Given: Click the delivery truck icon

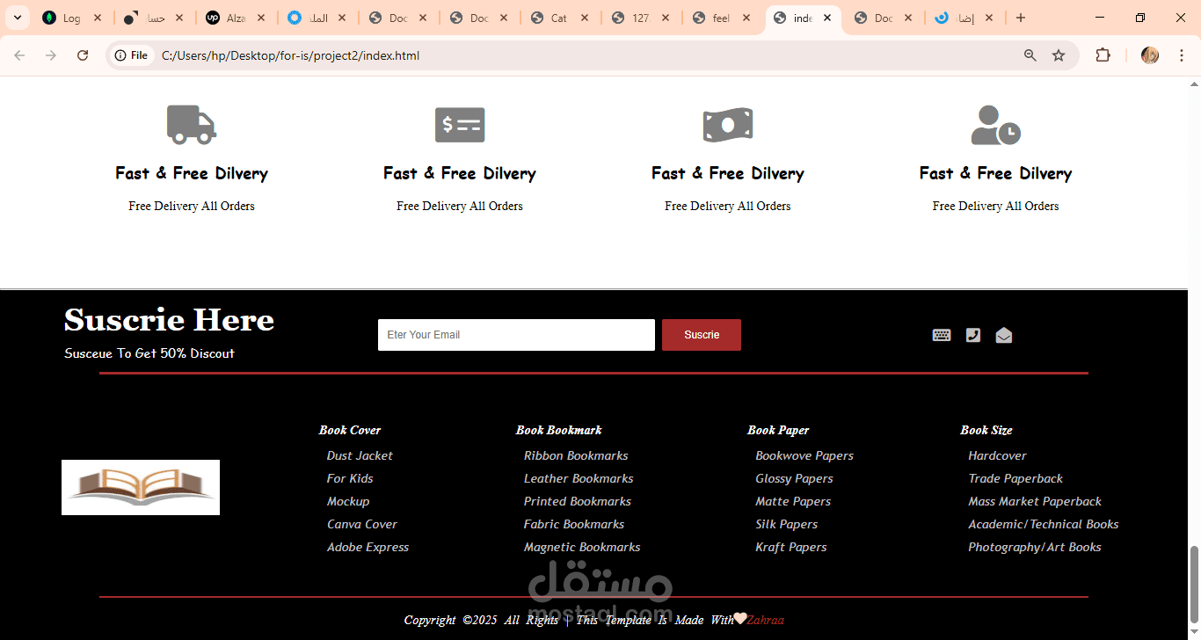Looking at the screenshot, I should (x=192, y=125).
